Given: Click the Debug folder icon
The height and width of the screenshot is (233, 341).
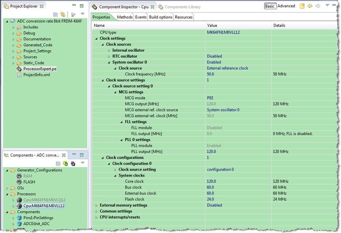Looking at the screenshot, I should pyautogui.click(x=19, y=33).
